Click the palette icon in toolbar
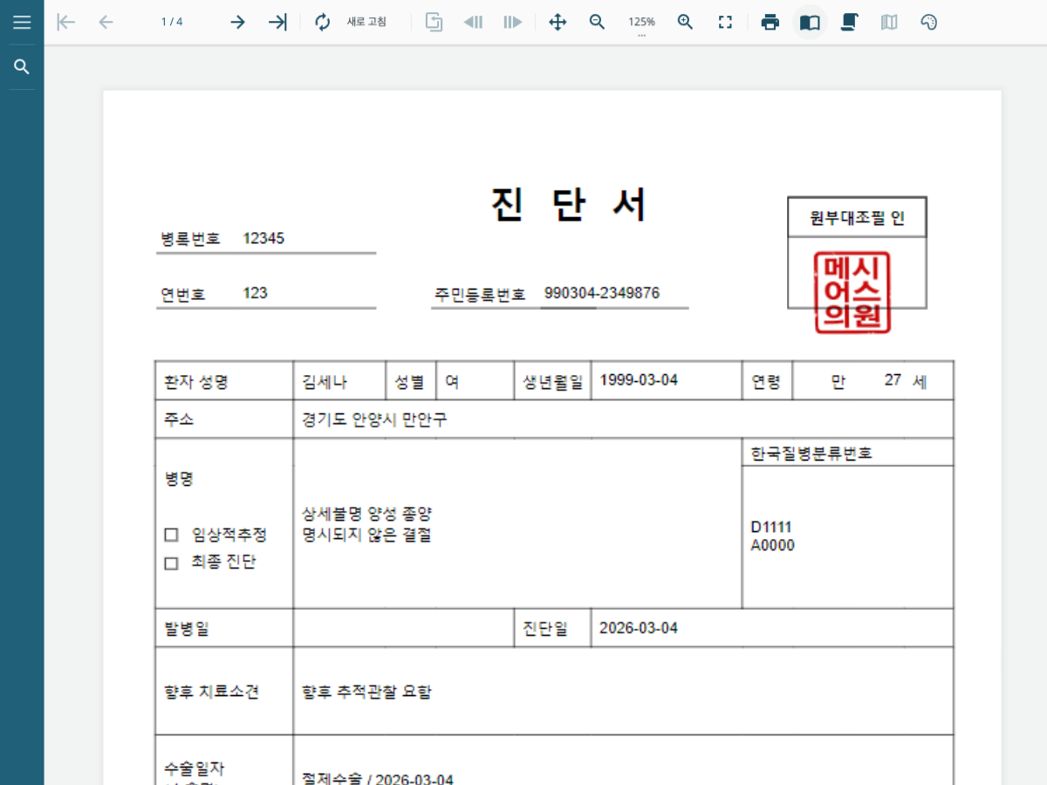This screenshot has height=785, width=1047. [x=929, y=22]
